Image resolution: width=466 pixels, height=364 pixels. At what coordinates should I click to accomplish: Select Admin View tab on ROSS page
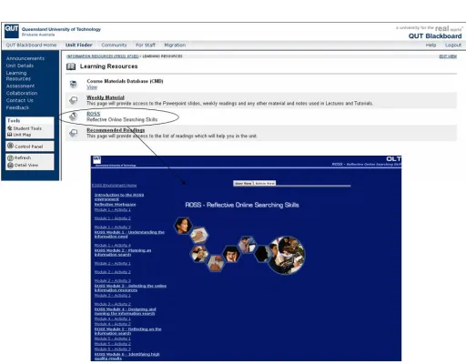[x=265, y=183]
